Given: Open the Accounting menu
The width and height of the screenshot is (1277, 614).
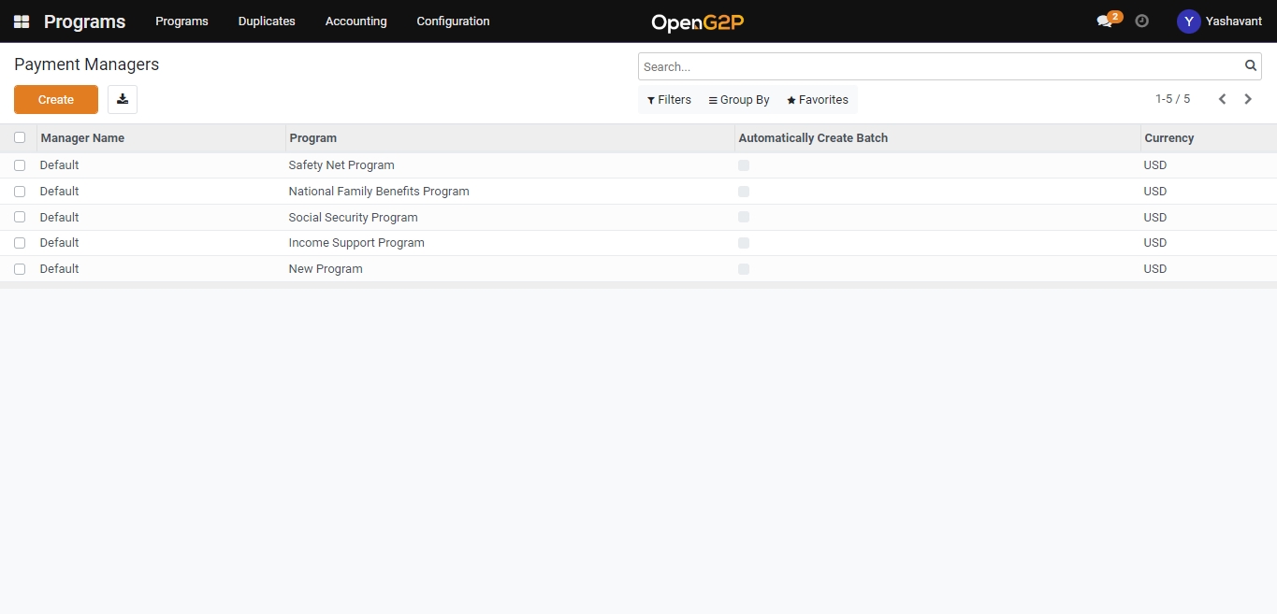Looking at the screenshot, I should (x=356, y=21).
